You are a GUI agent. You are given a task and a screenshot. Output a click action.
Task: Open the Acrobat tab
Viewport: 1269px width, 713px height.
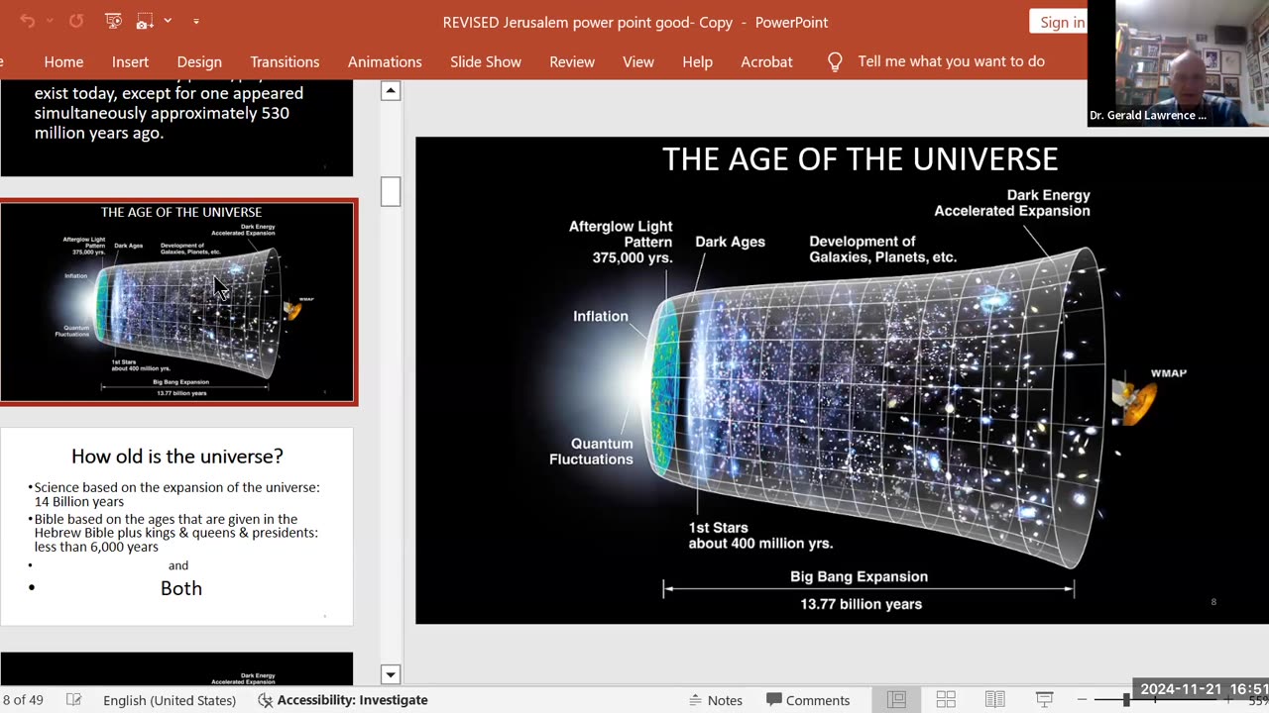766,61
